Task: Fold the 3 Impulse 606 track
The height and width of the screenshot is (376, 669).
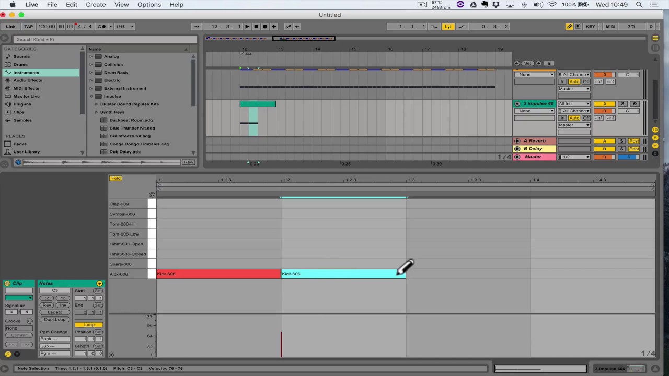Action: [x=517, y=104]
